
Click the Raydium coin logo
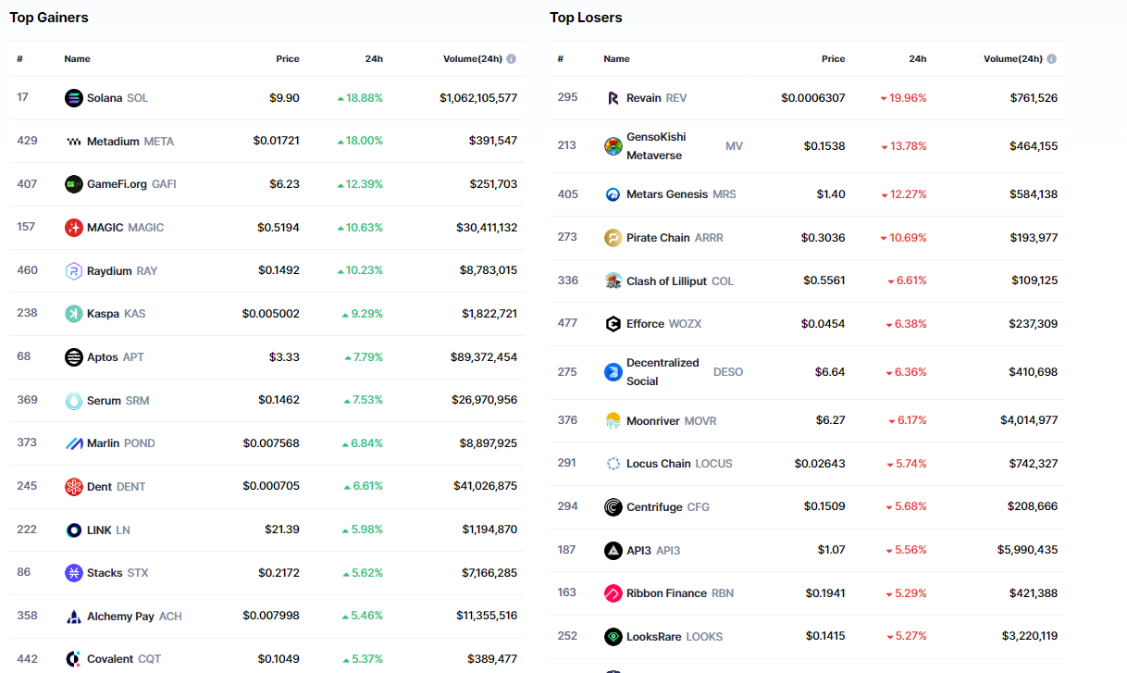pos(74,270)
